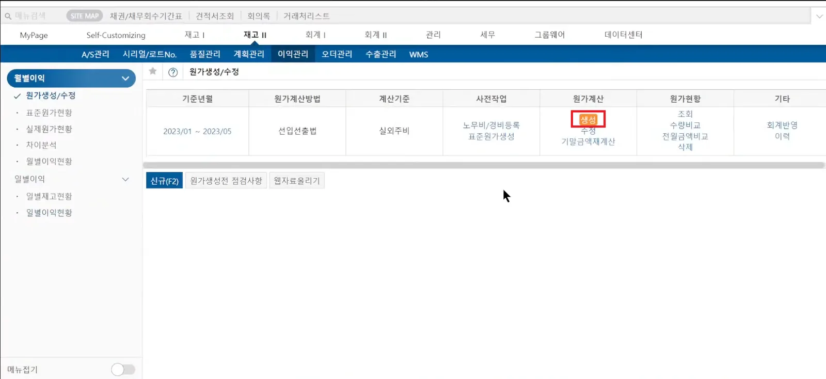Image resolution: width=826 pixels, height=379 pixels.
Task: Switch to the 오더관리 submenu tab
Action: pyautogui.click(x=337, y=54)
